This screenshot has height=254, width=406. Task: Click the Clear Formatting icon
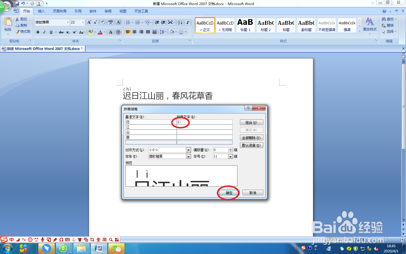point(103,22)
